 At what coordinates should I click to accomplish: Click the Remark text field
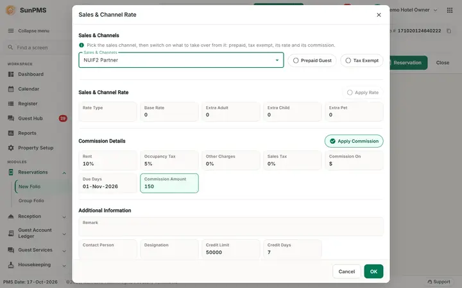[231, 227]
